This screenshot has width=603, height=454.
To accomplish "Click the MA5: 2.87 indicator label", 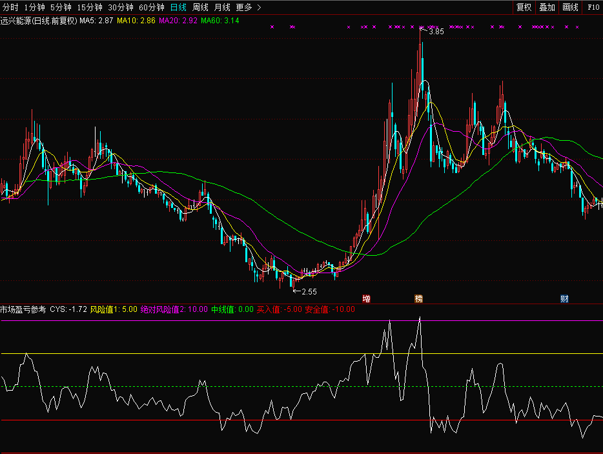I will click(96, 21).
